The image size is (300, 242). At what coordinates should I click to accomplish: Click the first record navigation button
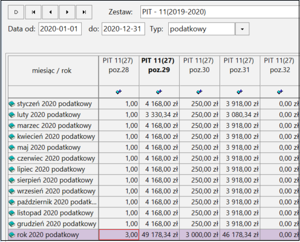[33, 12]
